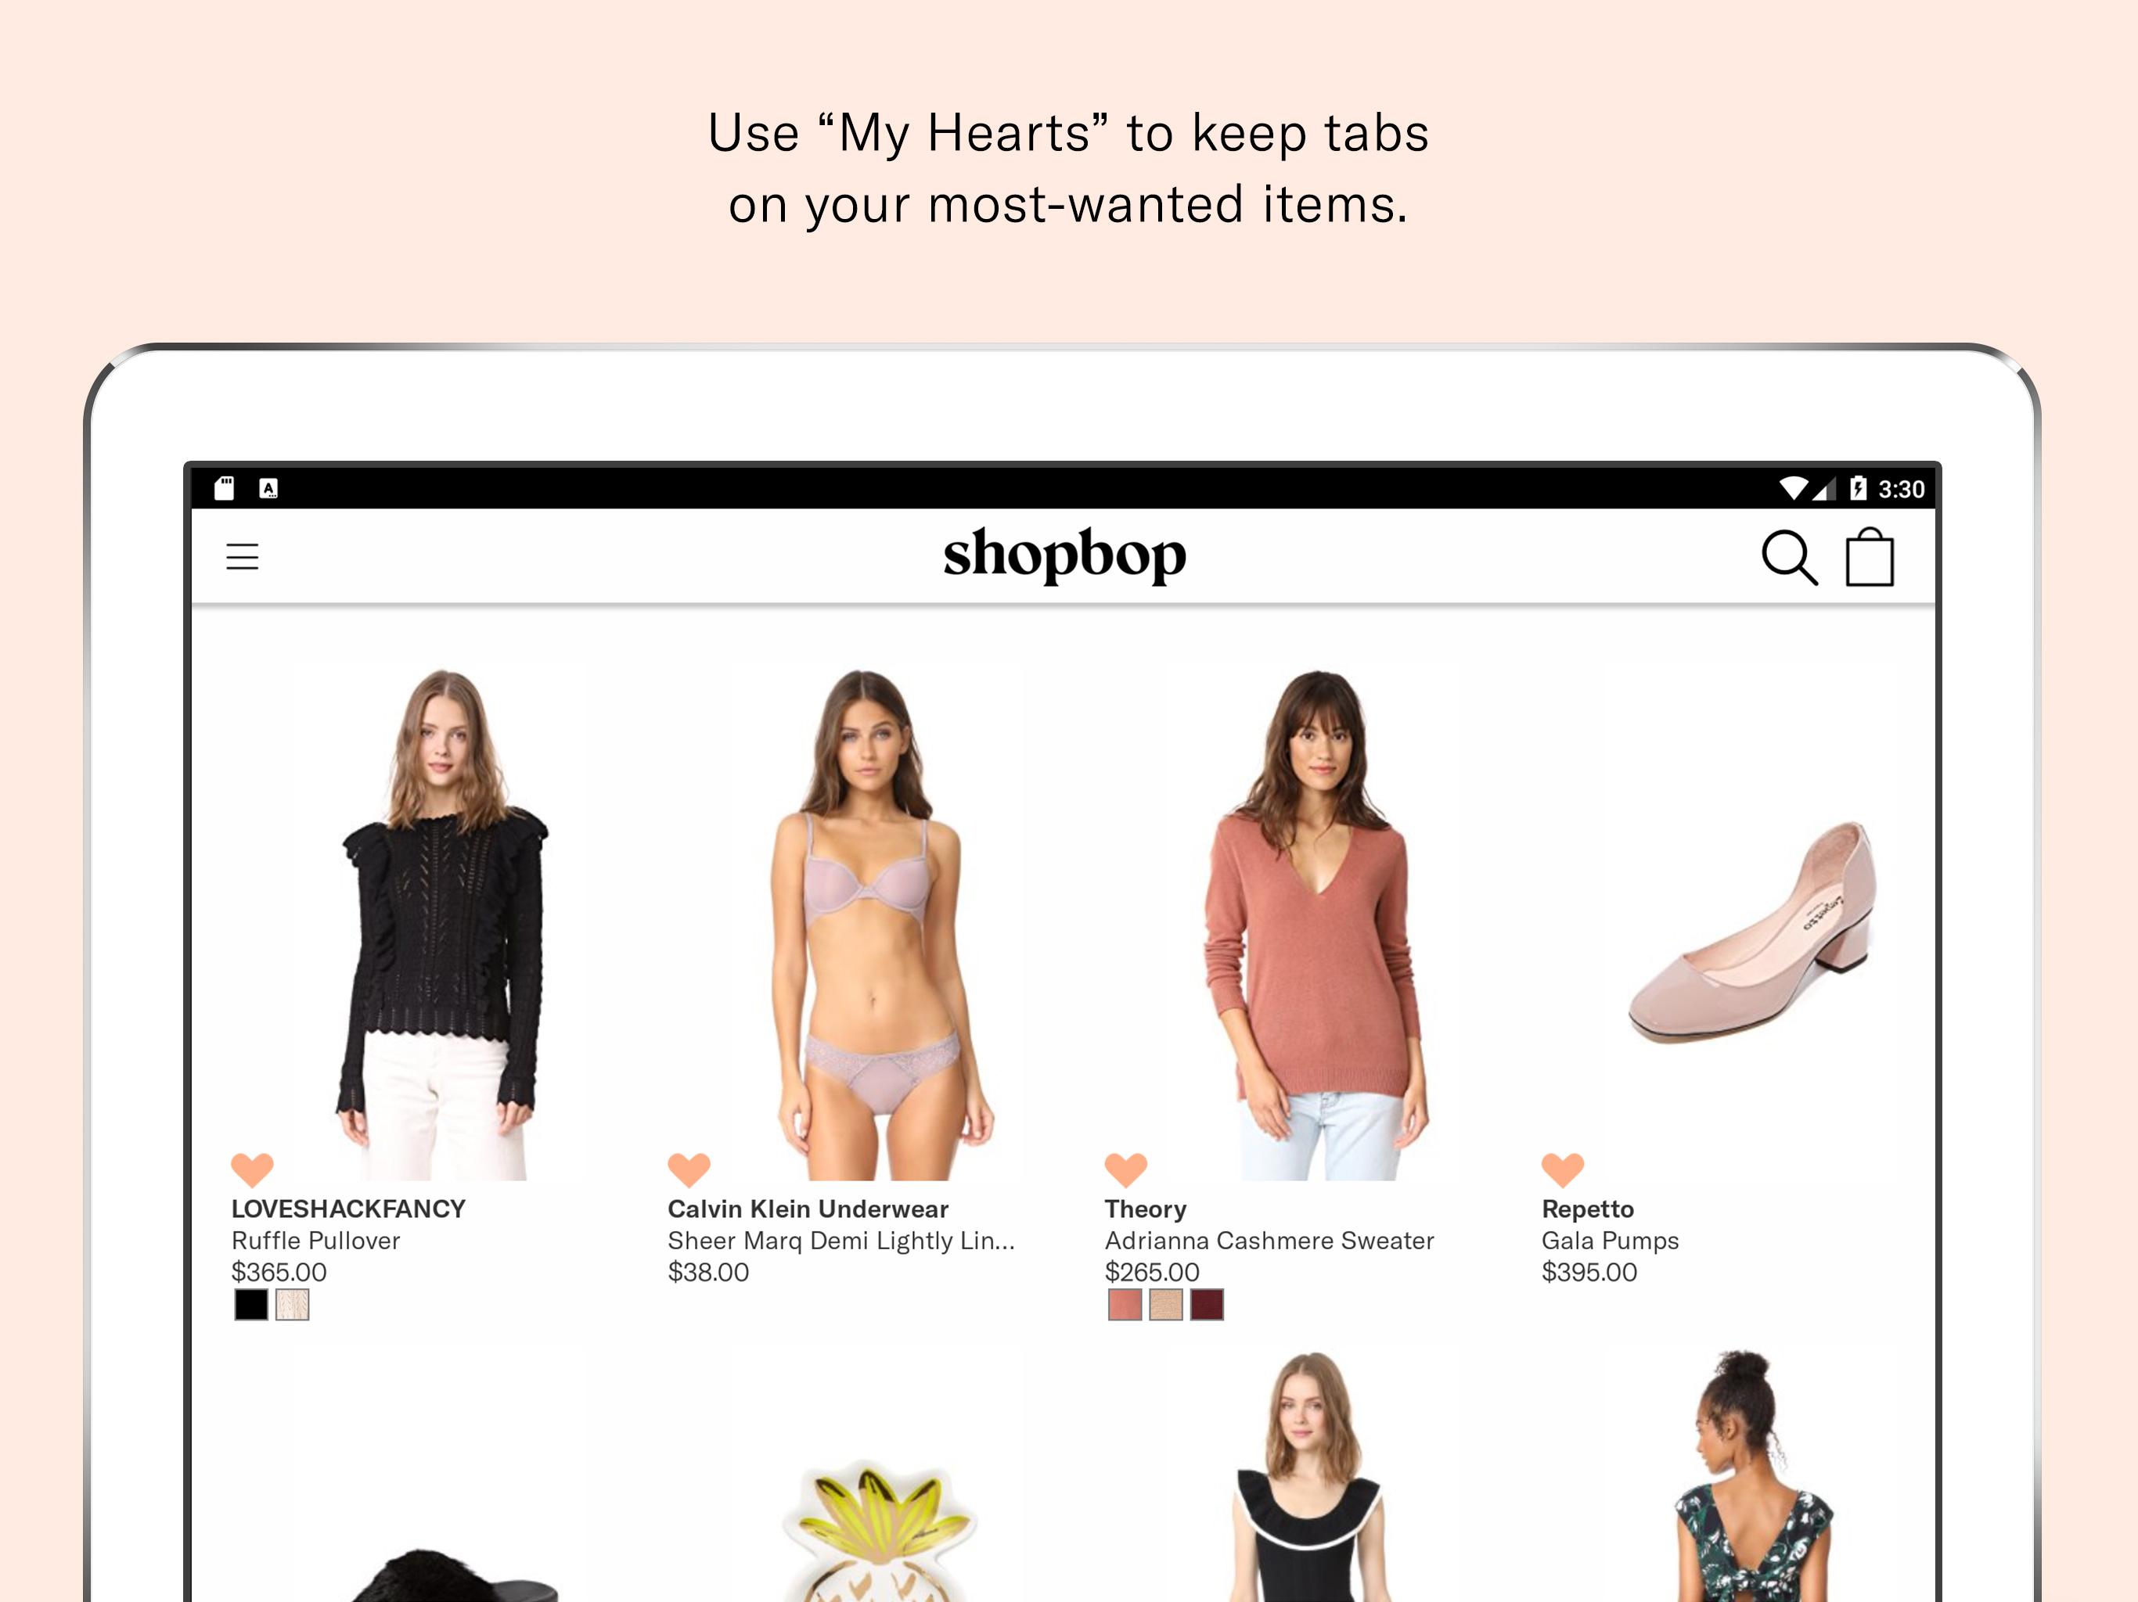2138x1602 pixels.
Task: Select cream swatch for Ruffle Pullover
Action: tap(292, 1305)
